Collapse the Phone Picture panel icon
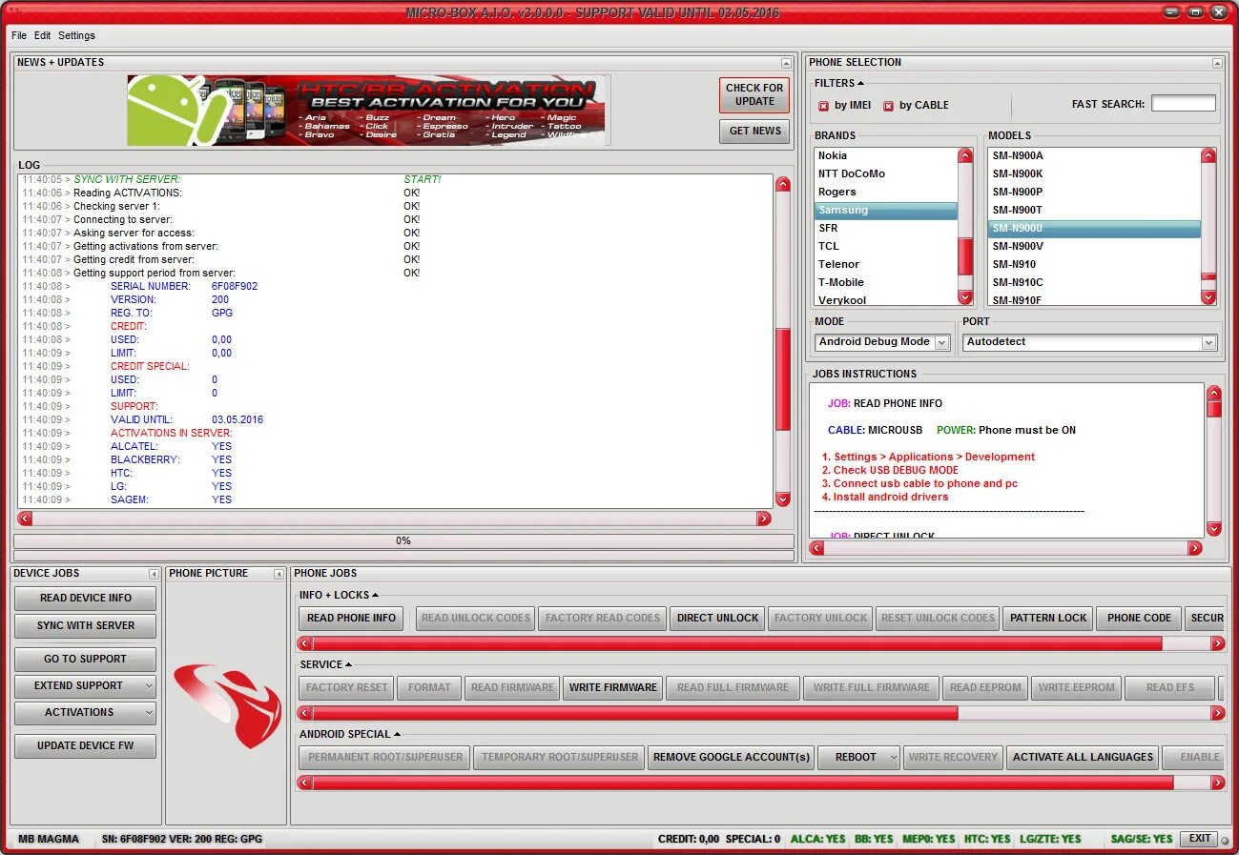 (x=279, y=574)
